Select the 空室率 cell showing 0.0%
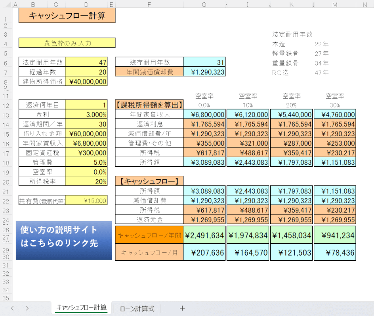This screenshot has width=374, height=316. tap(86, 171)
